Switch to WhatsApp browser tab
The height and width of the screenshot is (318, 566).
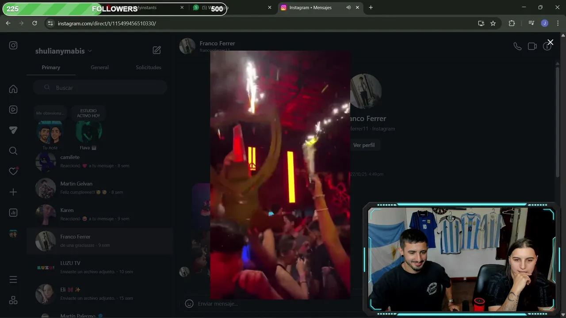232,8
